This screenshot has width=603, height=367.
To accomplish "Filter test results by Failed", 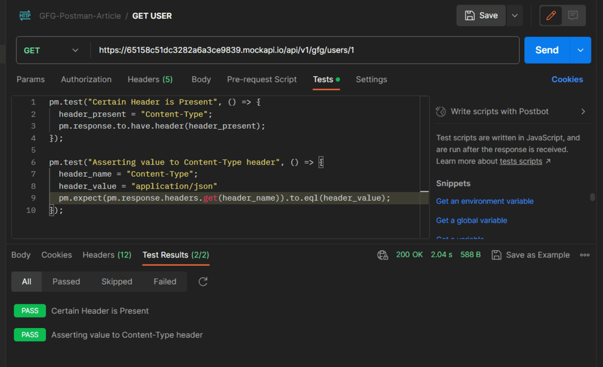I will point(165,282).
